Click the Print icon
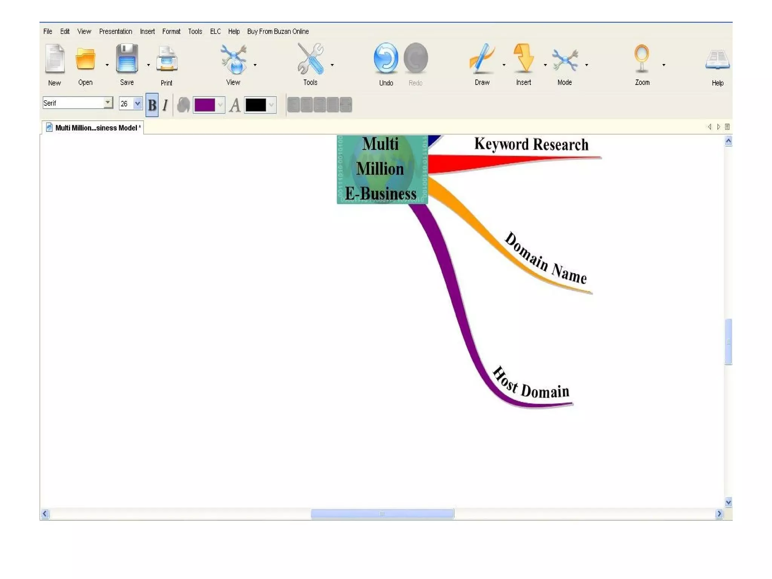The width and height of the screenshot is (772, 579). pos(167,59)
